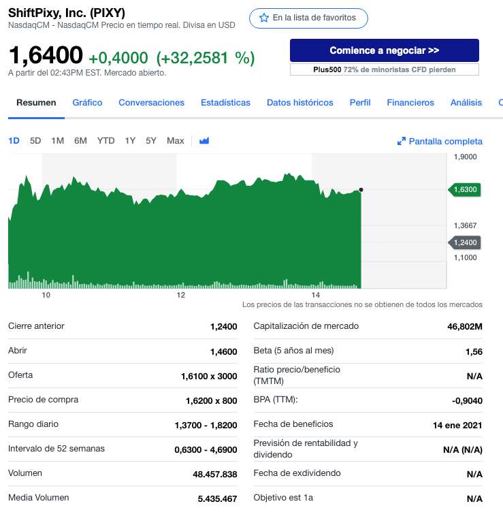Image resolution: width=503 pixels, height=525 pixels.
Task: Open the Perfil tab
Action: click(x=360, y=102)
